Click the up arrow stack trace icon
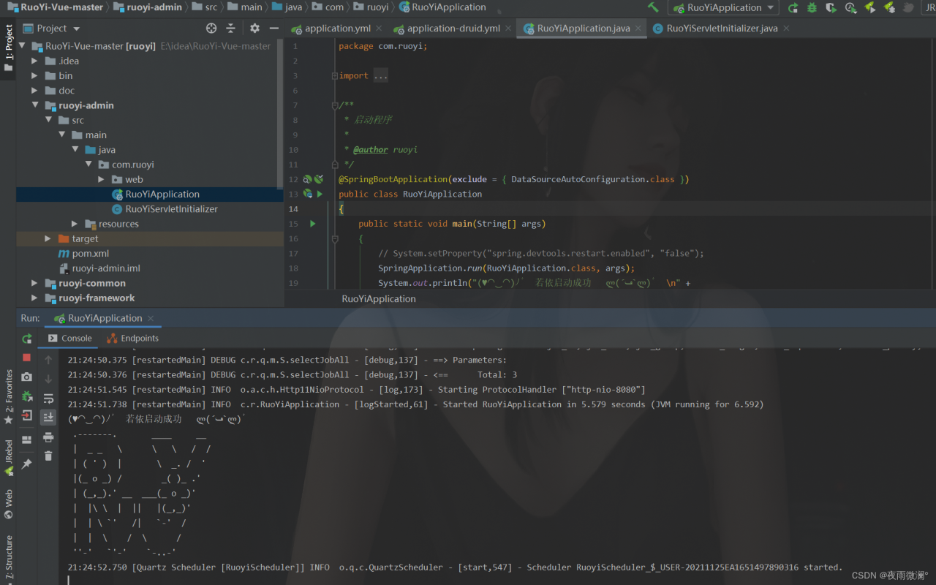 coord(48,360)
